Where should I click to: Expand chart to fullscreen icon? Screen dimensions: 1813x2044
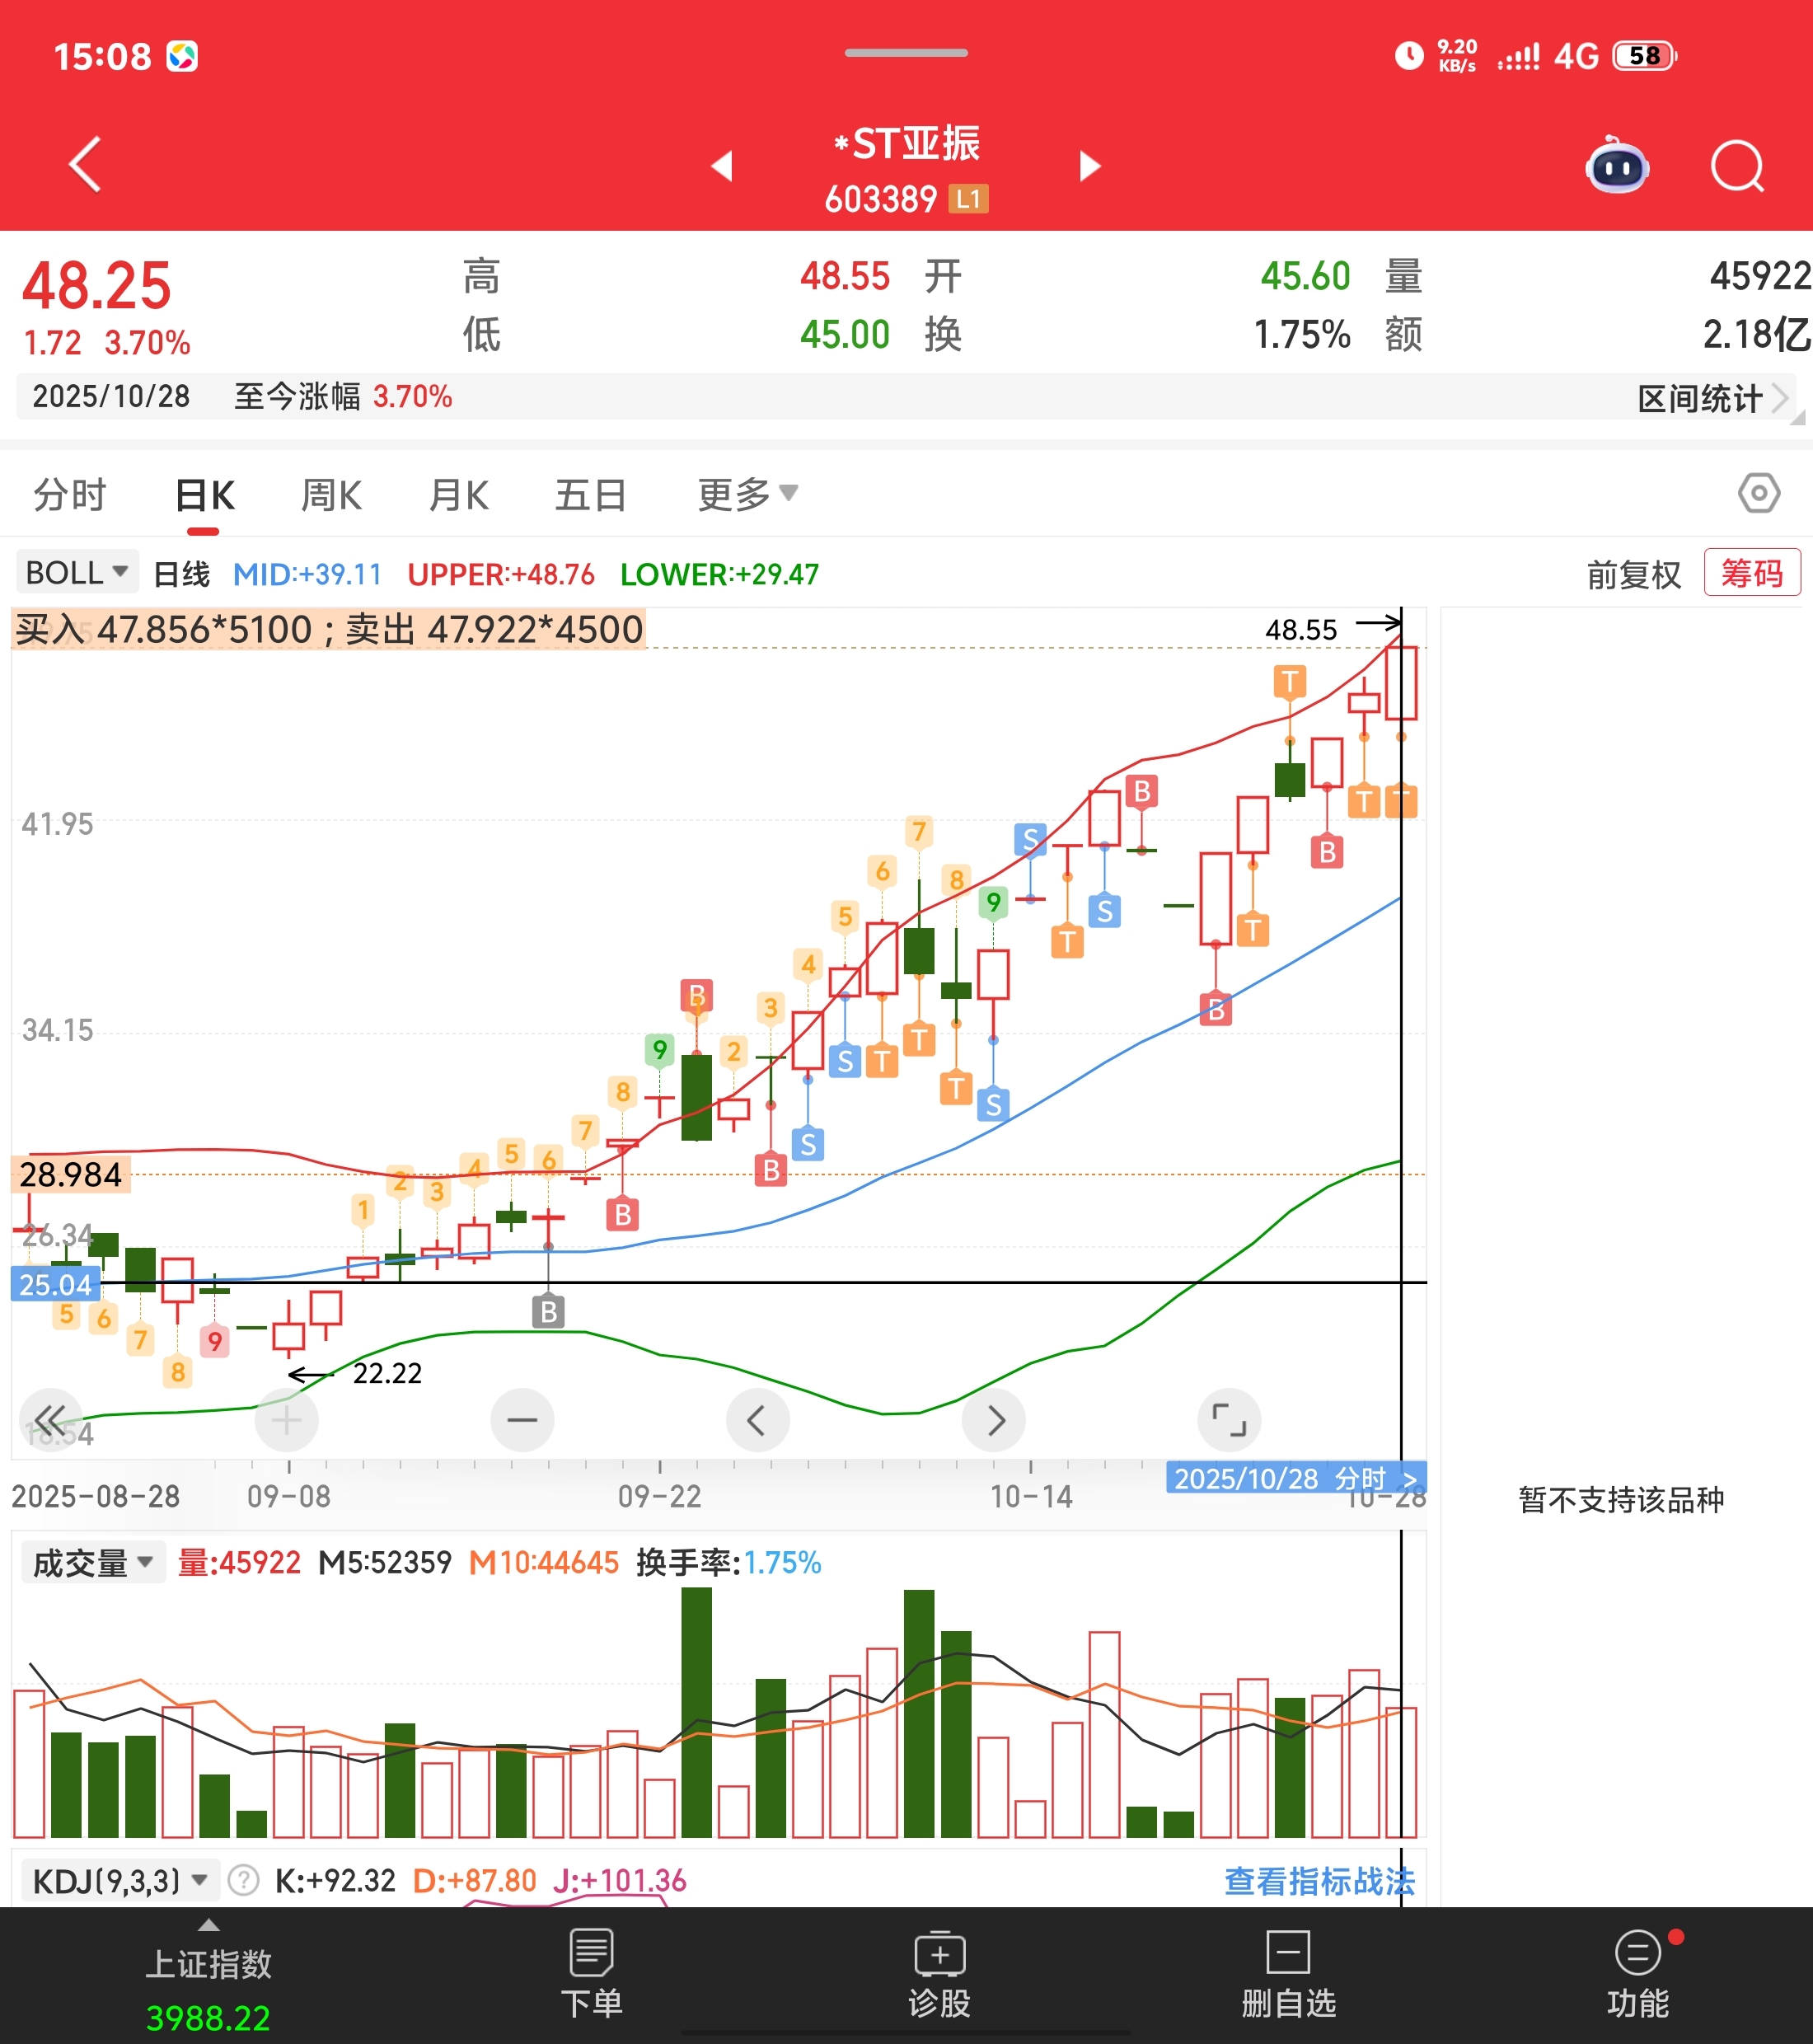[x=1229, y=1419]
